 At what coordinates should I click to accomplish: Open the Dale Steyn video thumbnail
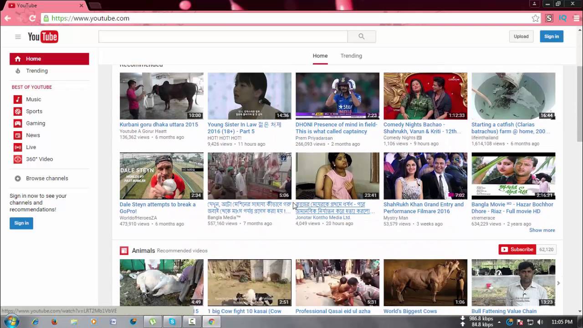coord(162,176)
